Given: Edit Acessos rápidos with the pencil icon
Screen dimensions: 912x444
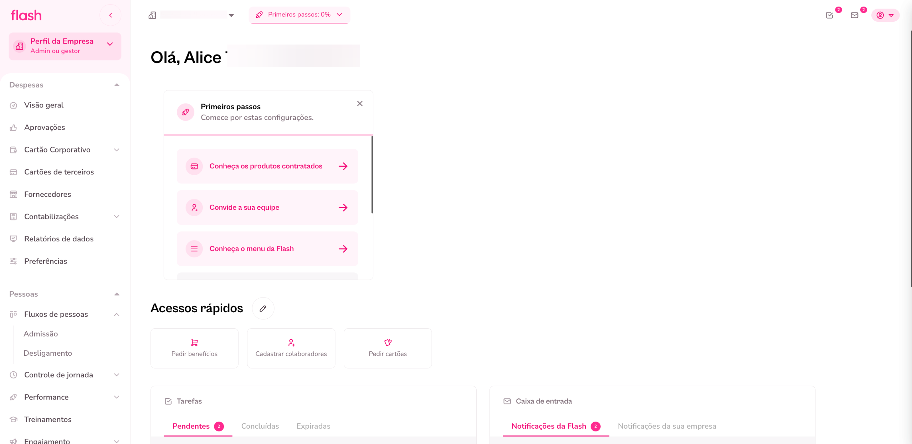Looking at the screenshot, I should (x=263, y=308).
